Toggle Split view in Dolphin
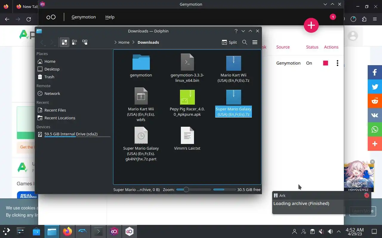Image resolution: width=382 pixels, height=238 pixels. click(x=229, y=42)
